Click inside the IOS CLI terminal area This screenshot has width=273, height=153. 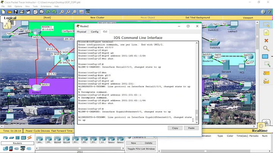[x=136, y=83]
